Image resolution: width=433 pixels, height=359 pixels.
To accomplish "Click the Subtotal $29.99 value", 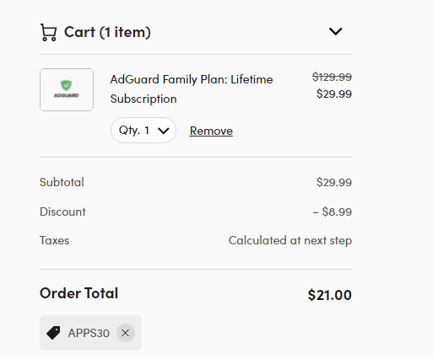I will [x=334, y=182].
